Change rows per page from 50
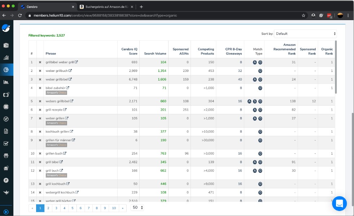This screenshot has height=216, width=354. [137, 208]
